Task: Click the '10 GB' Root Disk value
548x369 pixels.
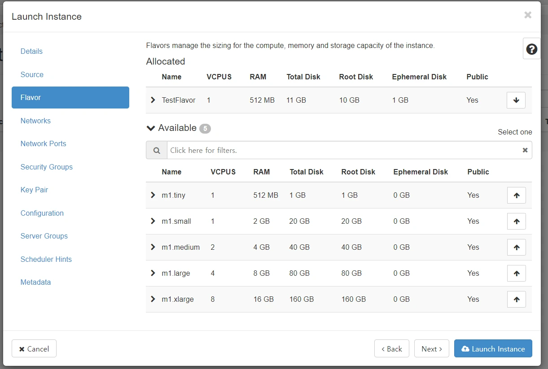Action: click(349, 100)
